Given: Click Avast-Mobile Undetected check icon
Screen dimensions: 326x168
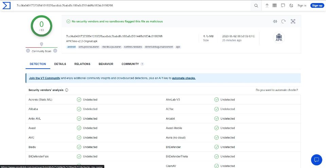Looking at the screenshot, I should click(x=216, y=128).
